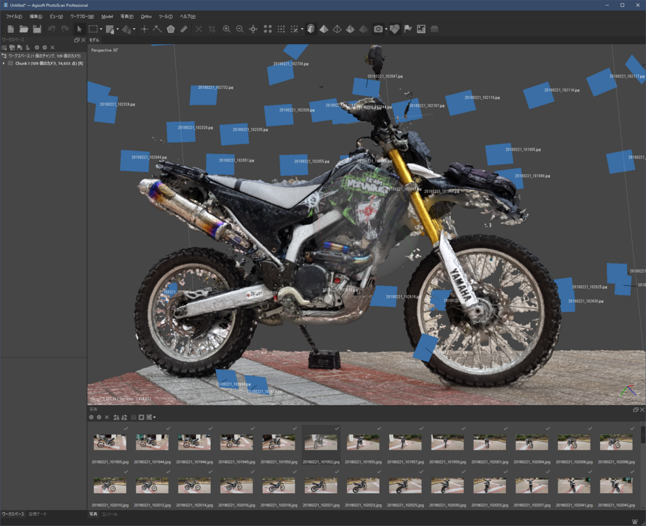The width and height of the screenshot is (646, 526).
Task: Disable selected items in the Workspace toolbar
Action: click(x=45, y=47)
